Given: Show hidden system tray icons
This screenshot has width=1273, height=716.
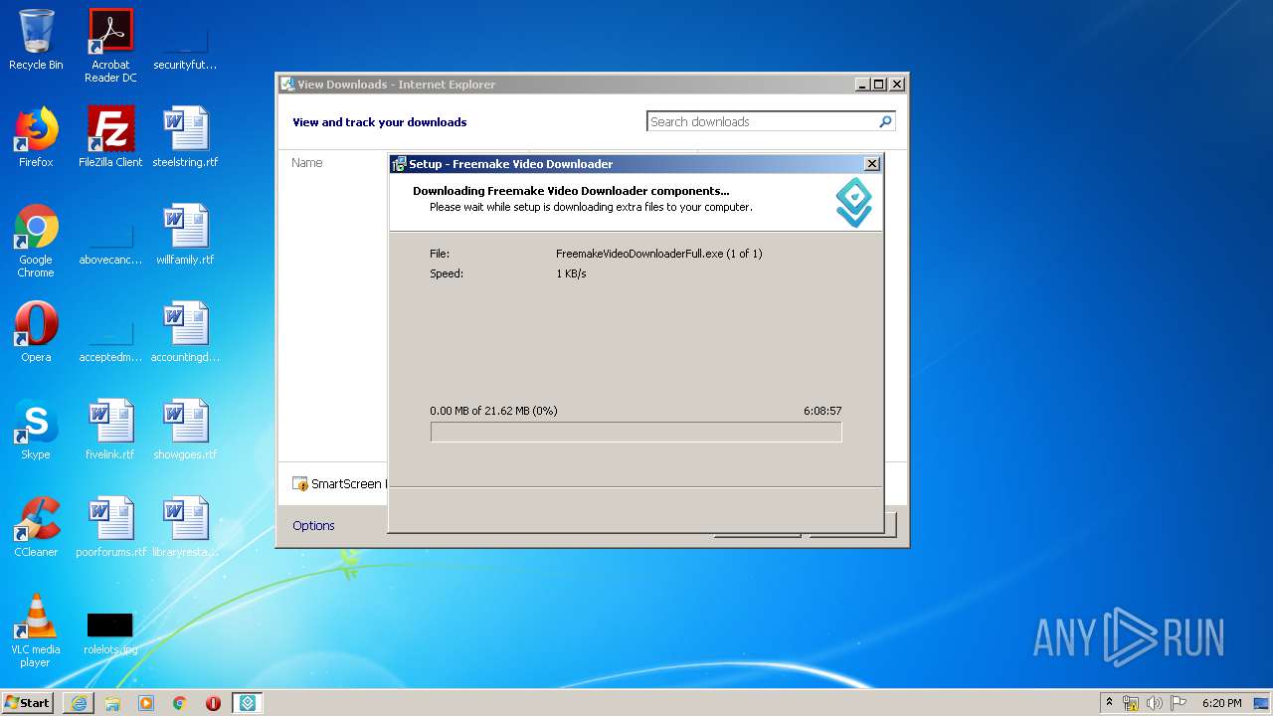Looking at the screenshot, I should [x=1110, y=703].
